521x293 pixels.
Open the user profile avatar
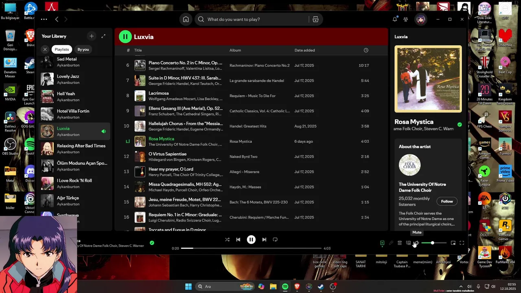420,19
